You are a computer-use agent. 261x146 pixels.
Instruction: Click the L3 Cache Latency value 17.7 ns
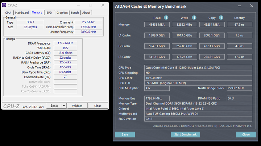click(x=239, y=57)
